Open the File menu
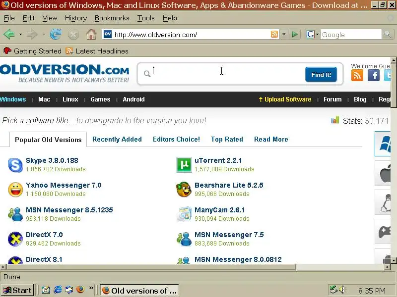Viewport: 397px width, 297px height. 9,18
